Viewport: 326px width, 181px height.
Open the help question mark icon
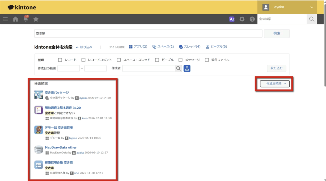pos(252,19)
